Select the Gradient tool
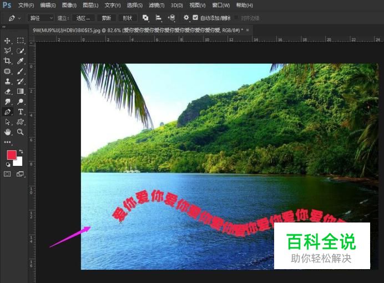The image size is (384, 283). [21, 92]
